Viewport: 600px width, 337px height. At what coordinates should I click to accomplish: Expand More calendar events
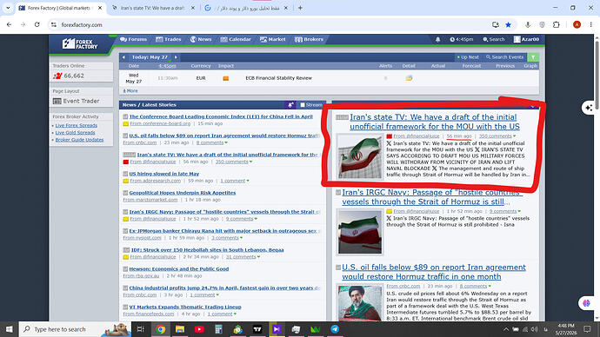(130, 91)
